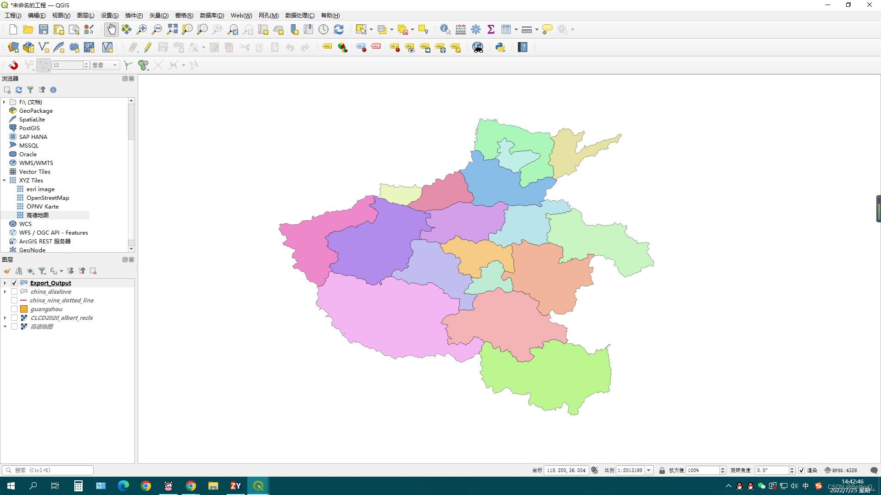
Task: Open the 插件(P) plugins menu
Action: (x=134, y=15)
